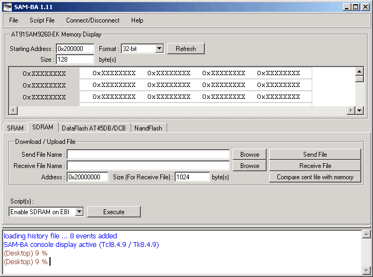Click the console scroll up arrow
The height and width of the screenshot is (277, 373).
coord(366,234)
